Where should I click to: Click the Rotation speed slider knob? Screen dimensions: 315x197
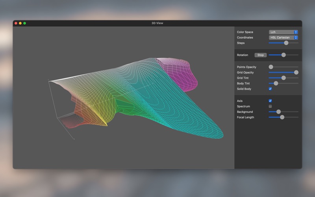(x=283, y=55)
